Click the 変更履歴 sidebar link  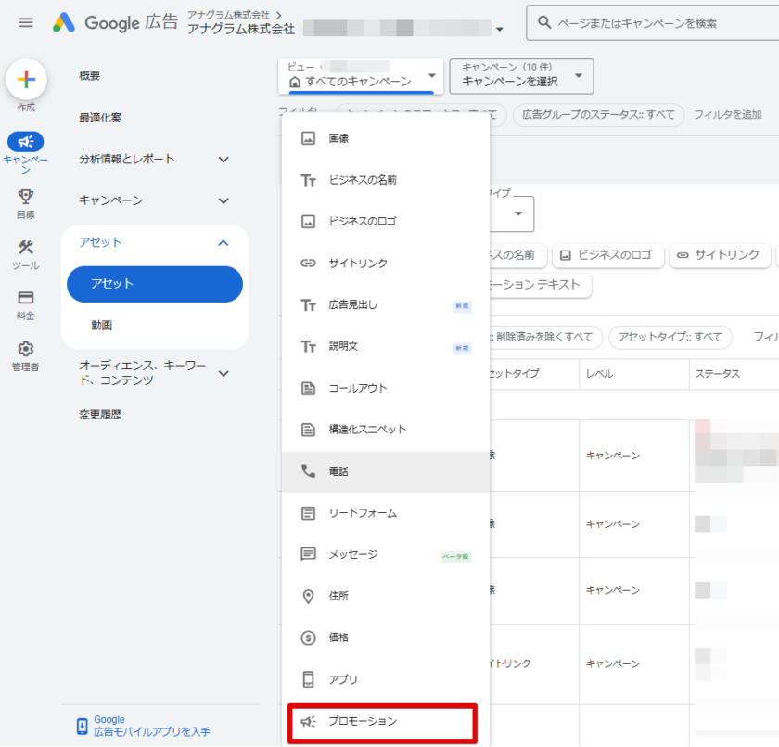click(x=100, y=415)
